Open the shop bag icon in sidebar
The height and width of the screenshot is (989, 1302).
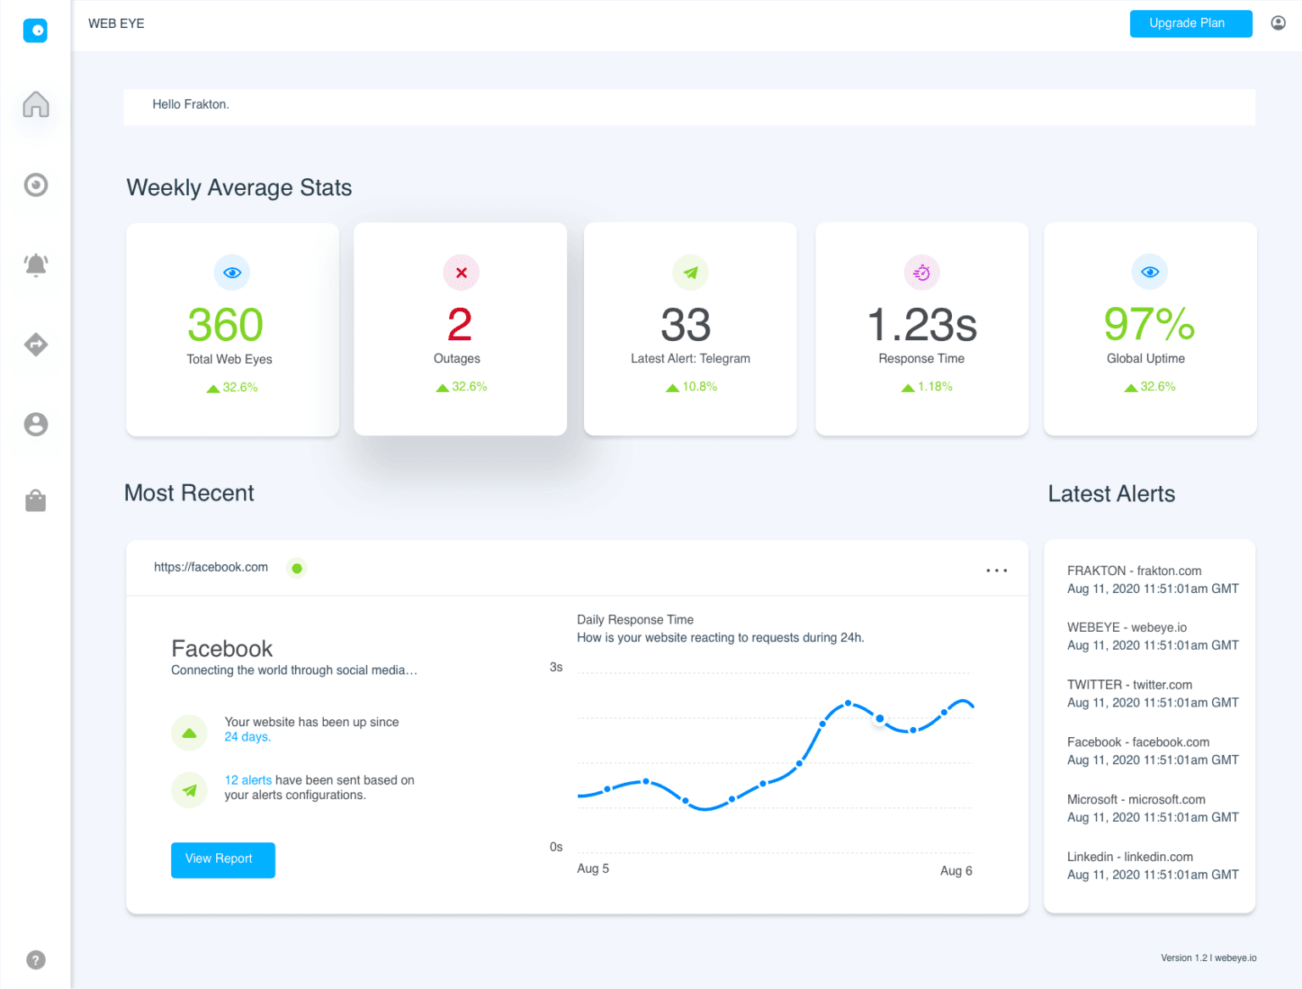[x=36, y=500]
